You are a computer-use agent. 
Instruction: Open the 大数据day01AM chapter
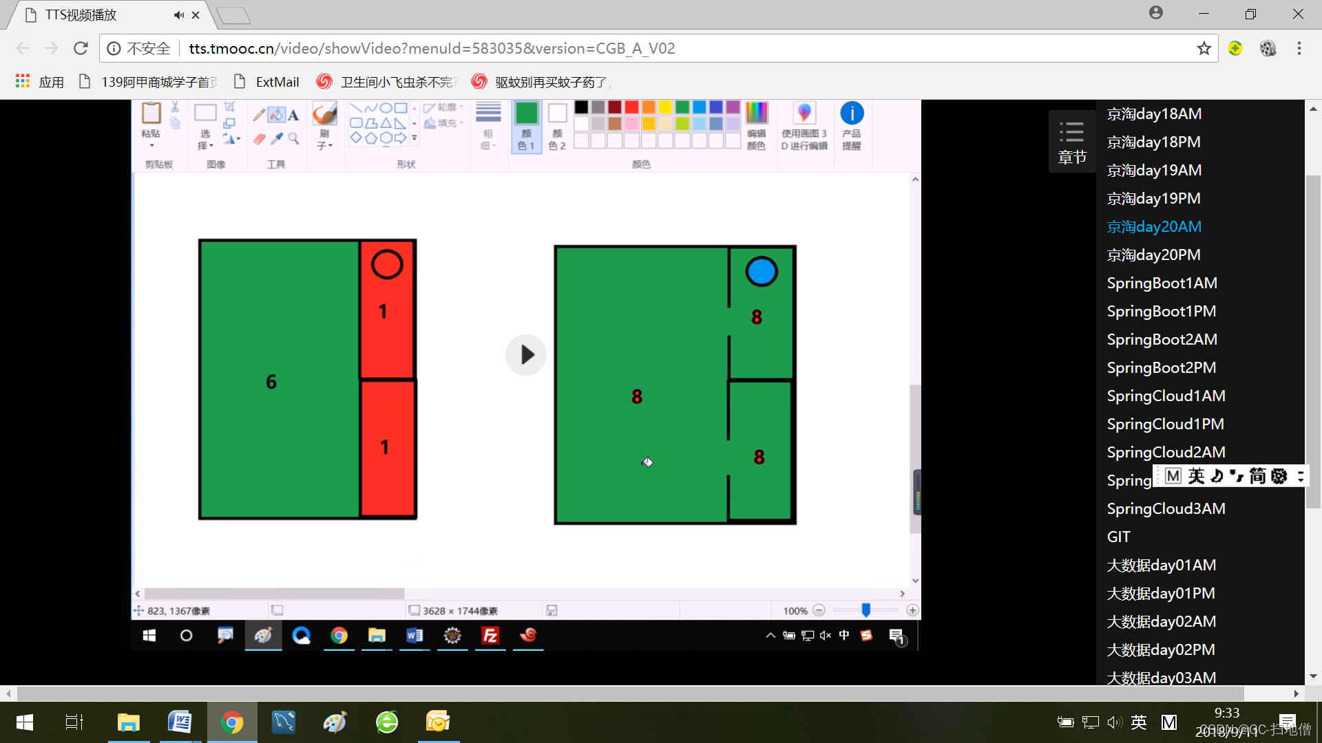coord(1161,565)
